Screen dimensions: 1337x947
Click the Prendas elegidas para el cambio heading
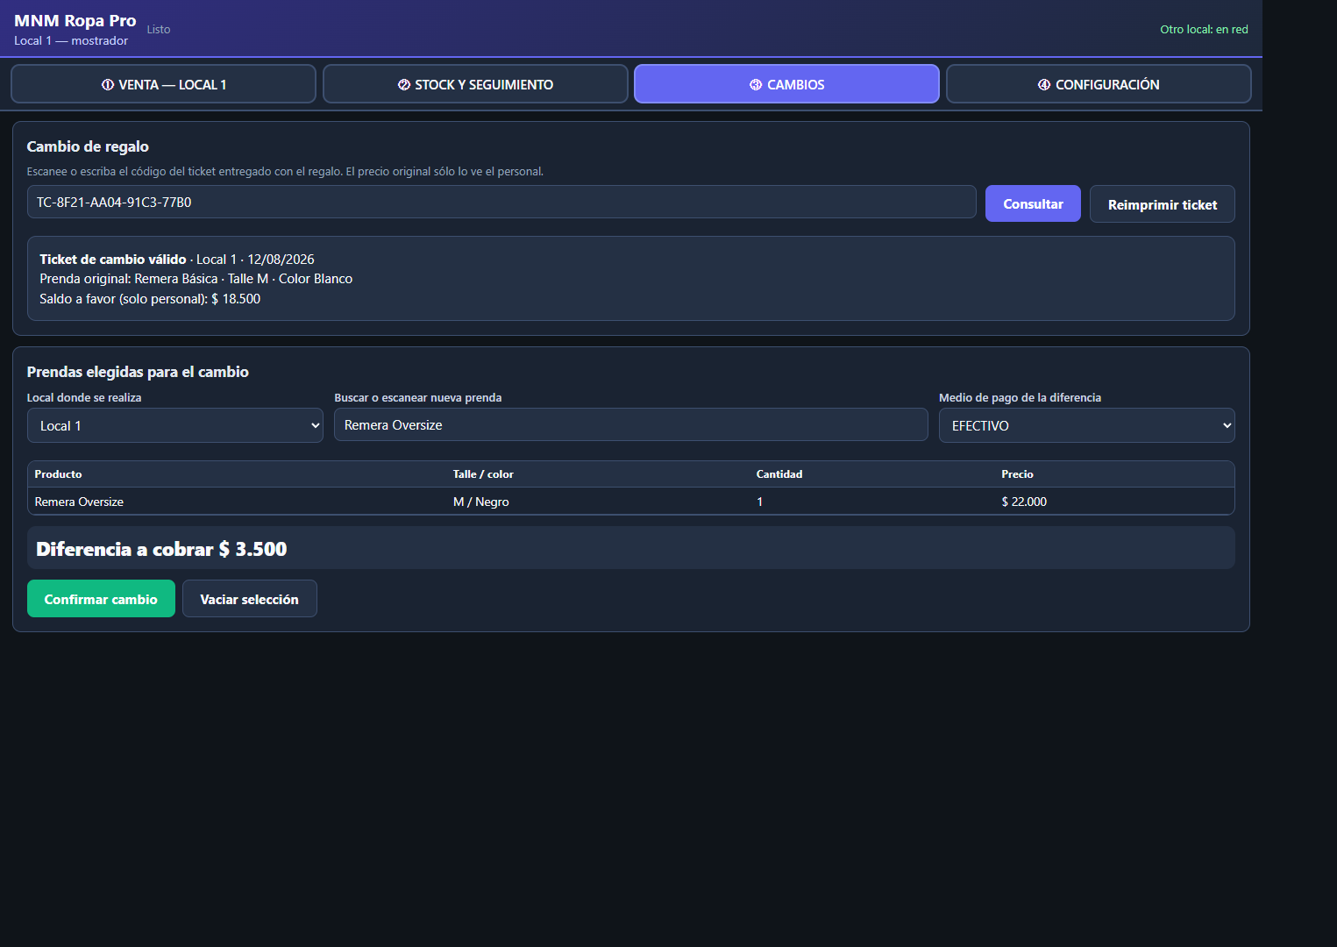point(138,372)
